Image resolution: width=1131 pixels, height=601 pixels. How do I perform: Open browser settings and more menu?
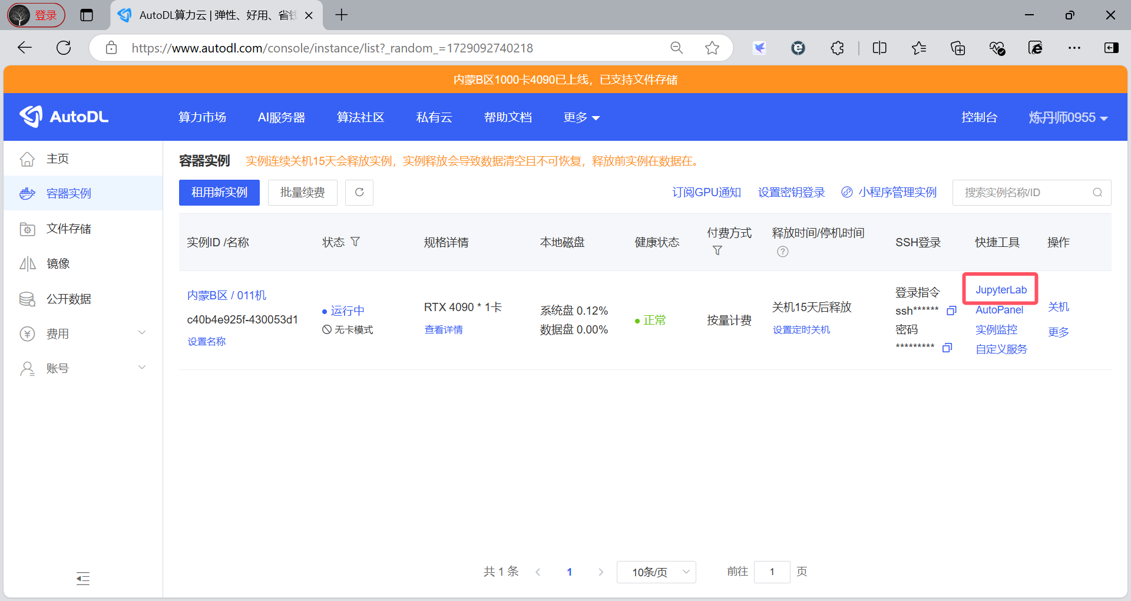(1074, 48)
